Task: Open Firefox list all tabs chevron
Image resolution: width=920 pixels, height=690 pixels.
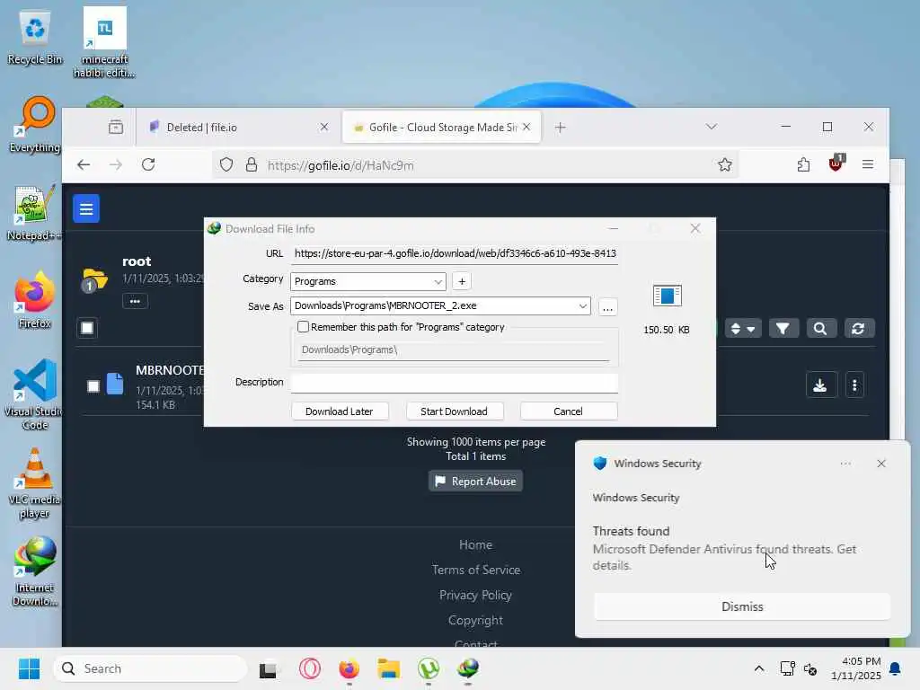Action: pyautogui.click(x=712, y=127)
